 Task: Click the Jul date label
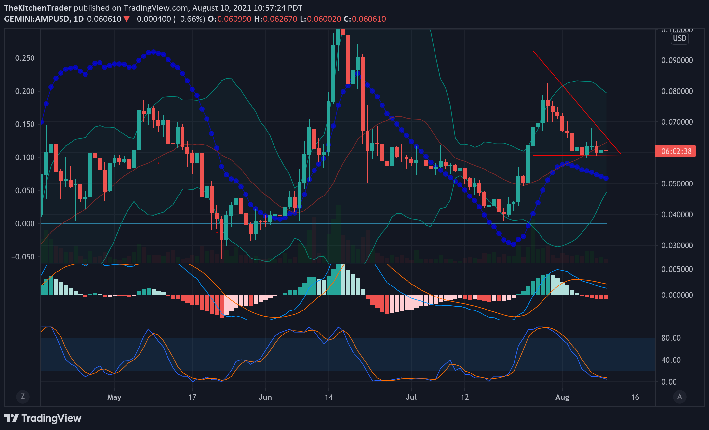[x=411, y=397]
